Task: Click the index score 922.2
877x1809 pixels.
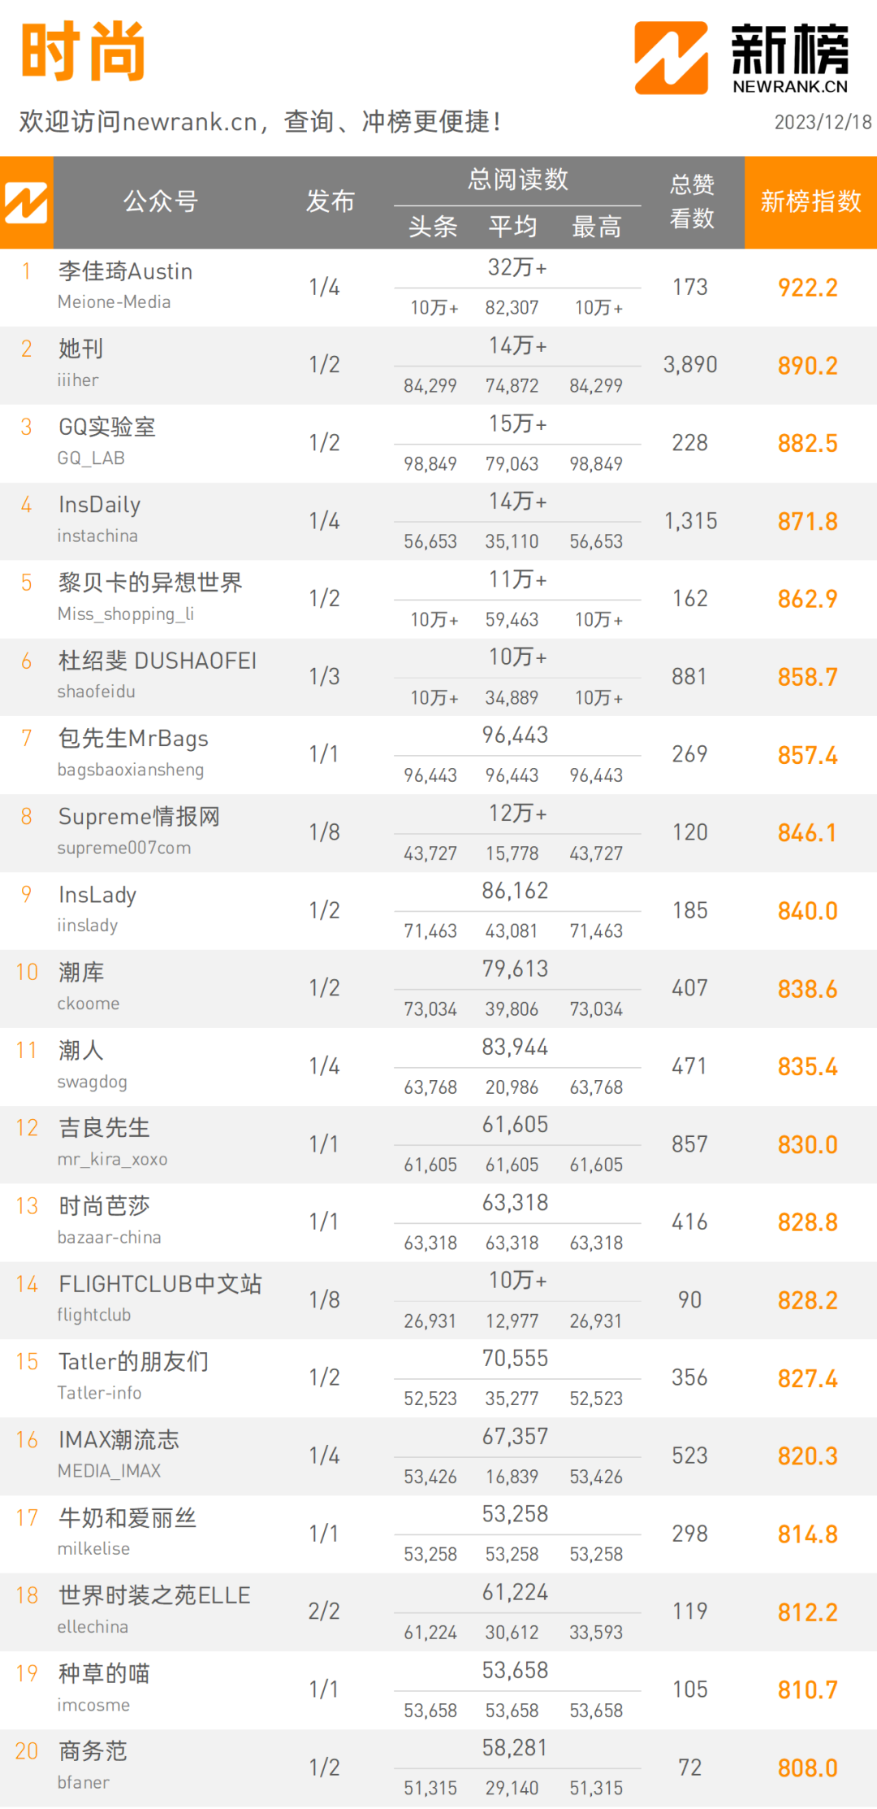Action: [x=807, y=288]
